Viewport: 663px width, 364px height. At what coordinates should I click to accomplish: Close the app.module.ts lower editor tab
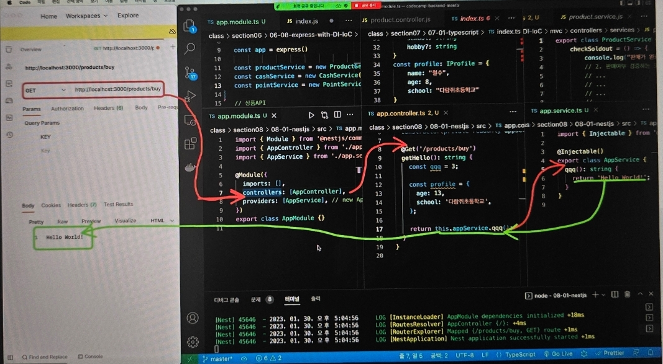tap(274, 115)
